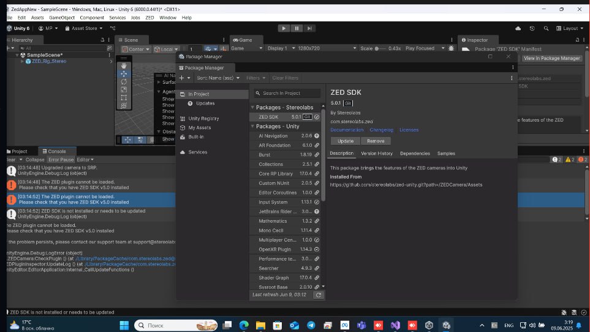Start Play mode with the Play button

[x=284, y=28]
